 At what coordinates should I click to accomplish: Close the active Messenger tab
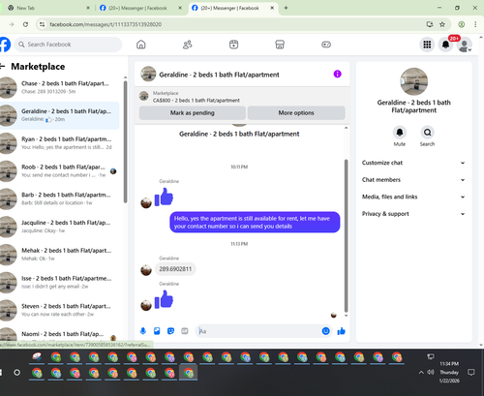pos(272,8)
